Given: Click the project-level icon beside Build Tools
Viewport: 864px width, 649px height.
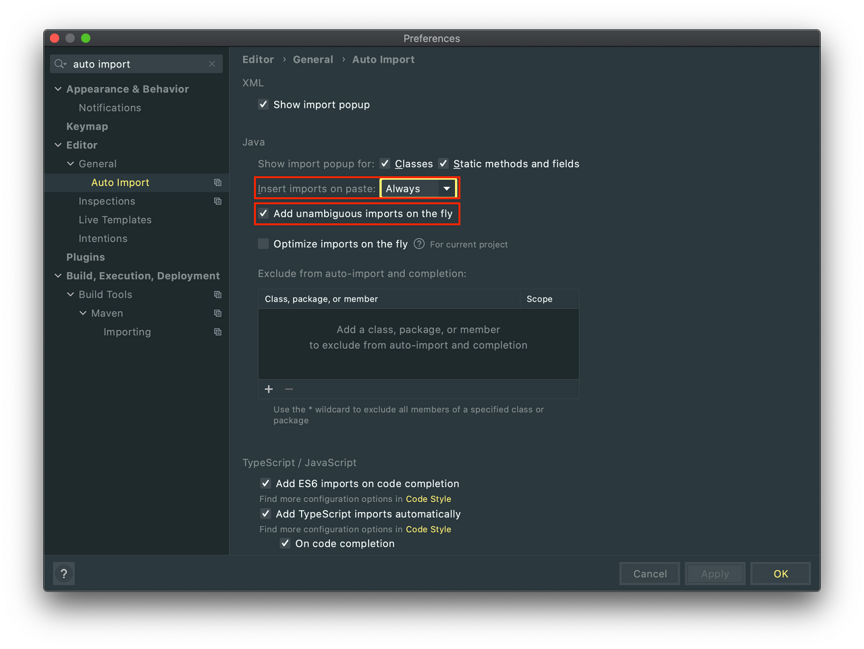Looking at the screenshot, I should 217,295.
